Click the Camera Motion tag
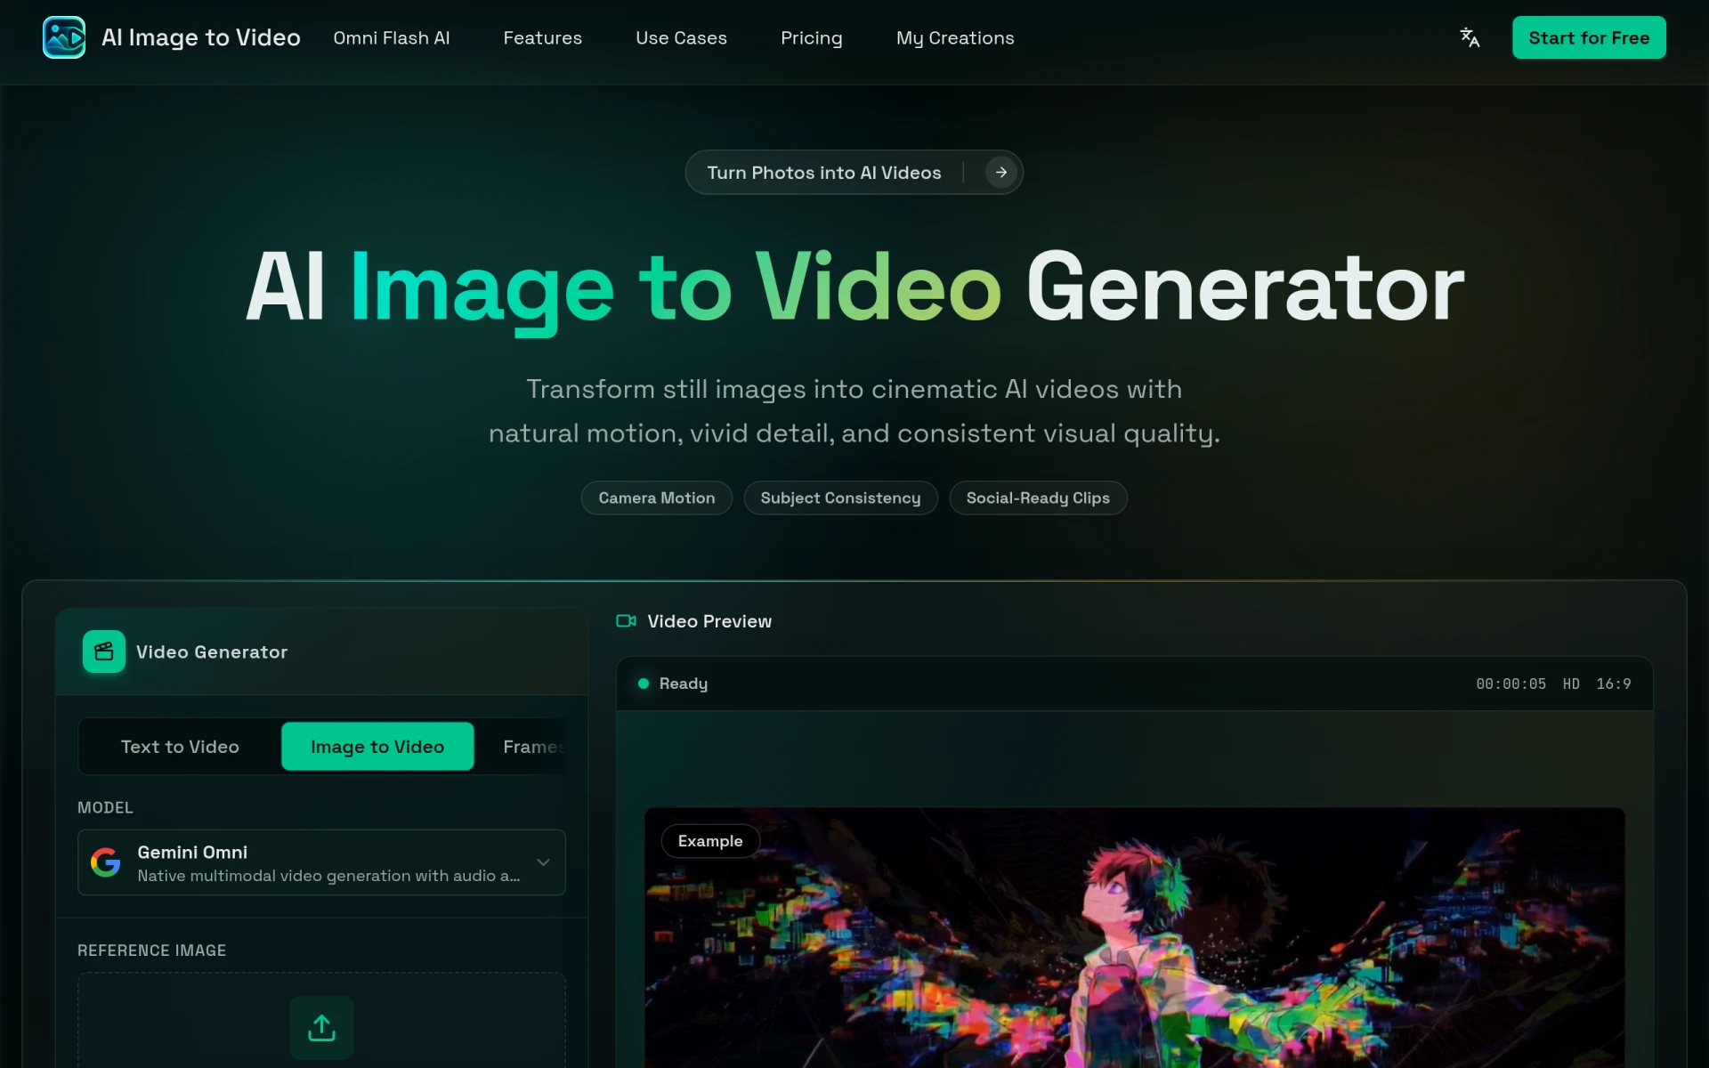 tap(656, 498)
